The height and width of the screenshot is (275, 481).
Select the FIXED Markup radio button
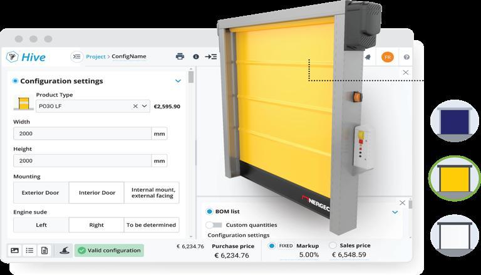[271, 246]
